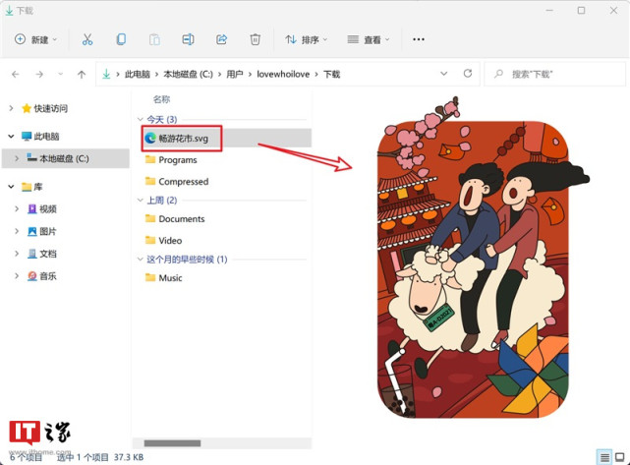Select 此电脑 in navigation pane

[40, 137]
